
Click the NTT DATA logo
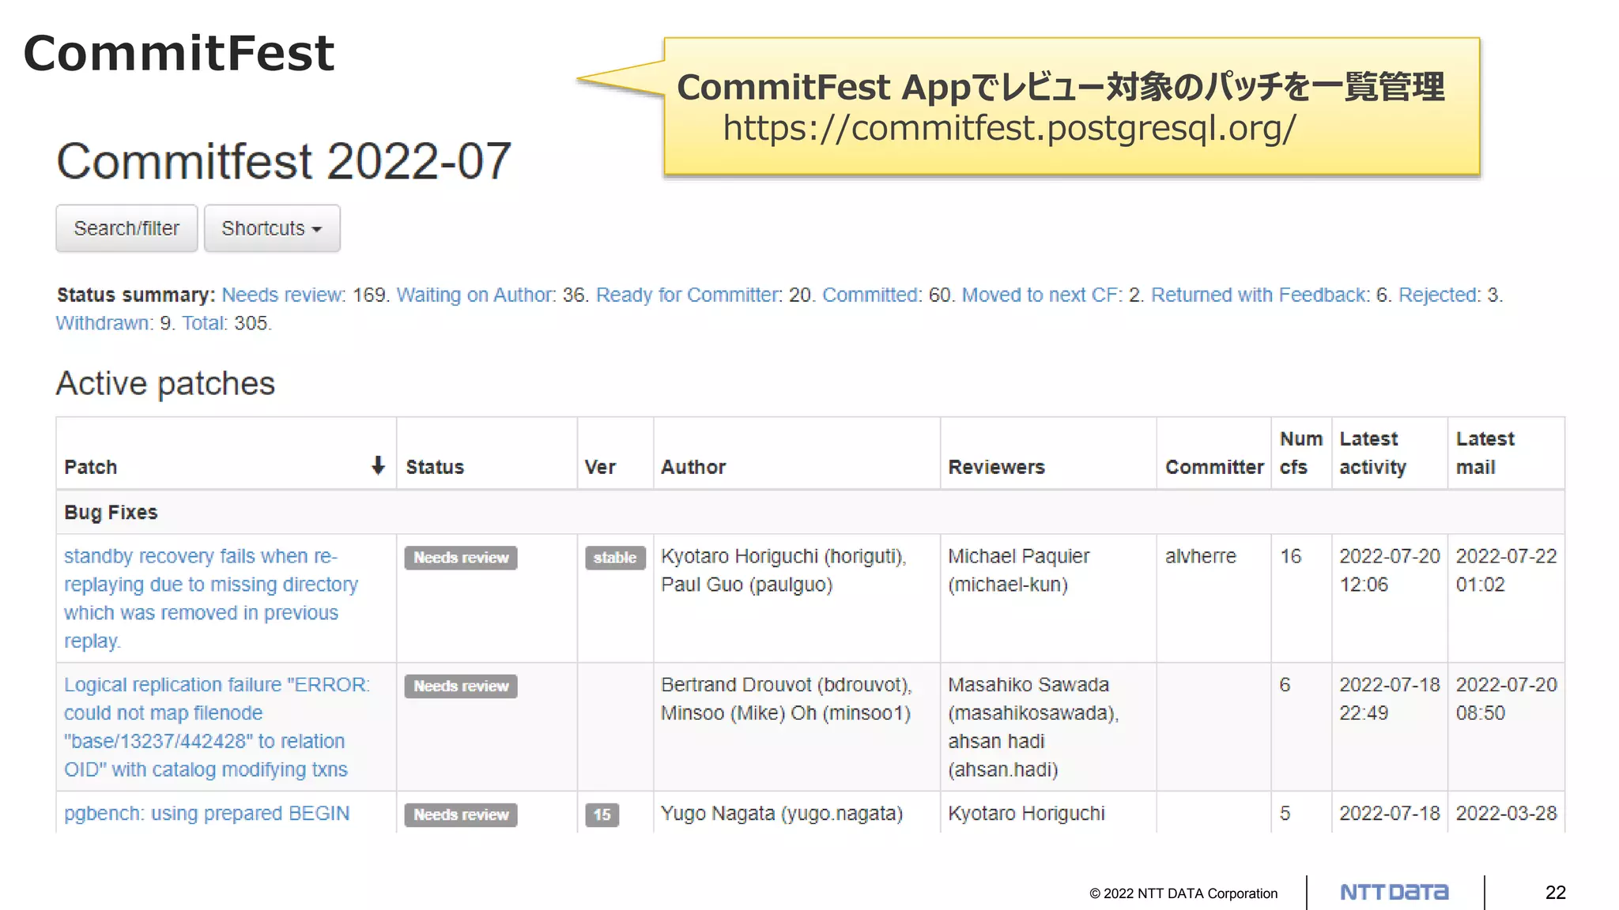click(x=1394, y=893)
